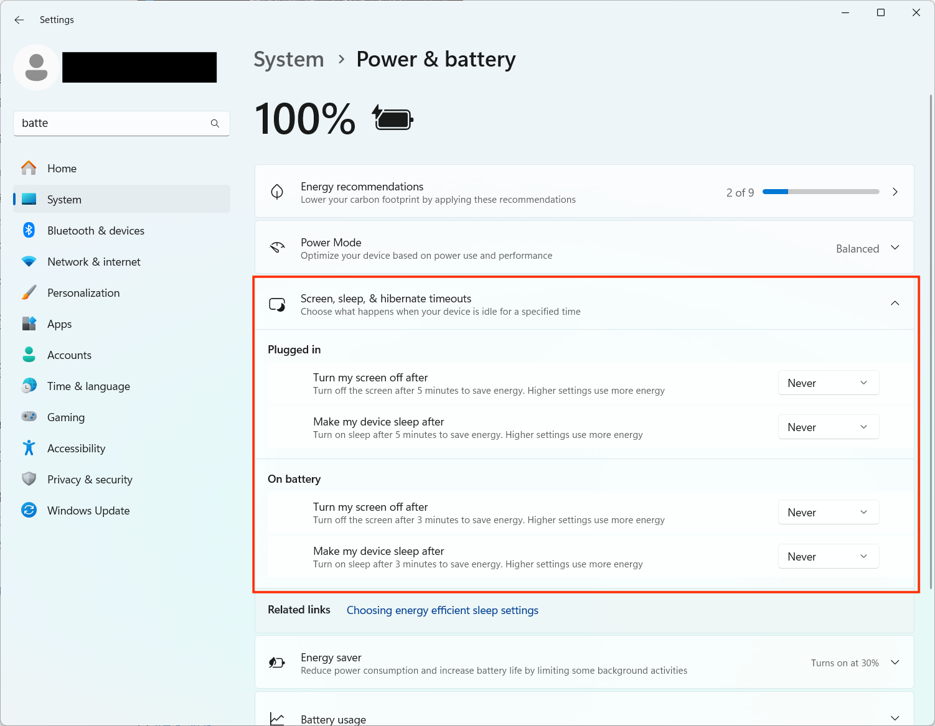The width and height of the screenshot is (935, 726).
Task: Go to Network & internet settings
Action: click(93, 262)
